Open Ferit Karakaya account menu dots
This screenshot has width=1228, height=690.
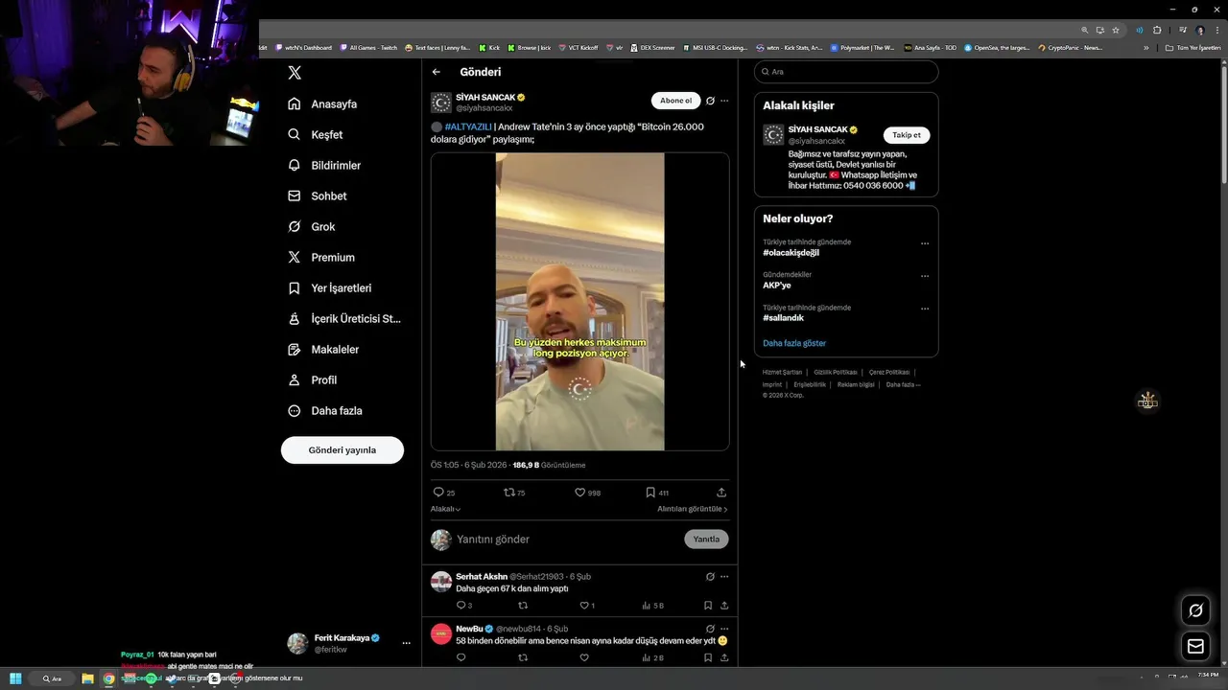click(x=407, y=643)
